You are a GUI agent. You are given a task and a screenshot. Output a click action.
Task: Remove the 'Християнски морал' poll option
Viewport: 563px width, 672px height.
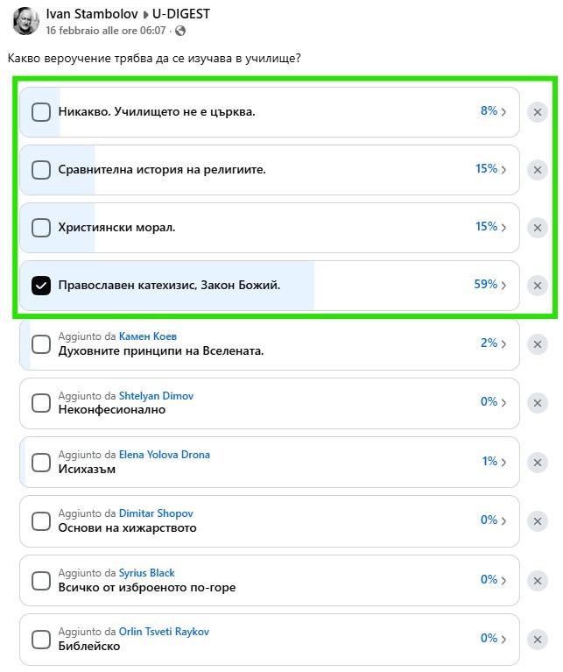click(538, 228)
